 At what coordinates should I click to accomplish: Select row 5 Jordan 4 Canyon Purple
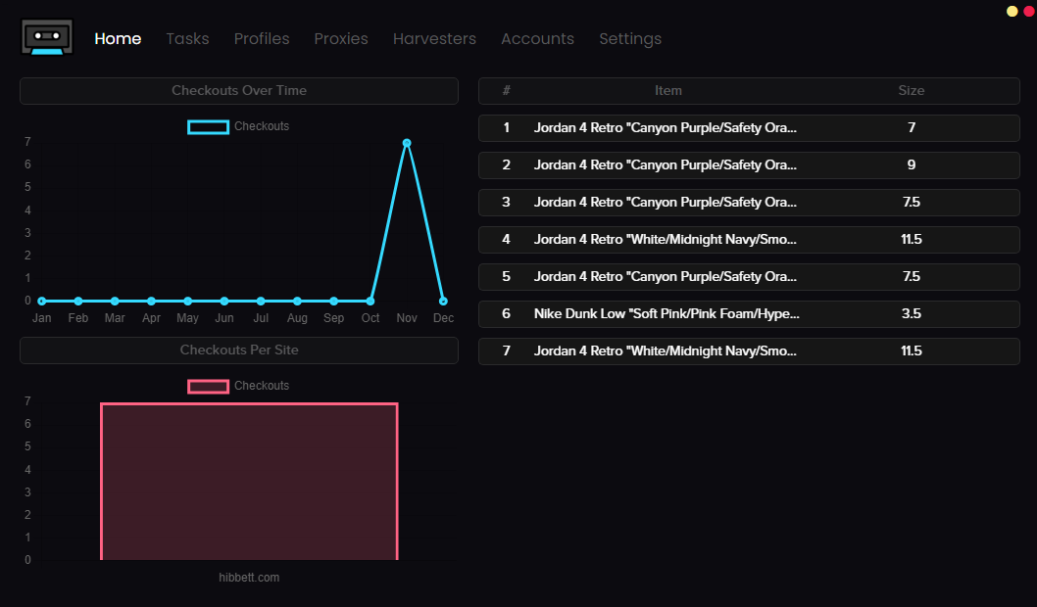pyautogui.click(x=749, y=277)
